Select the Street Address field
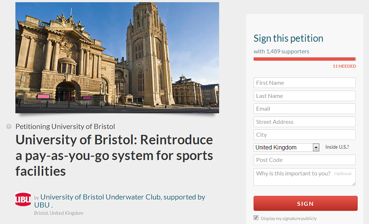 coord(305,122)
